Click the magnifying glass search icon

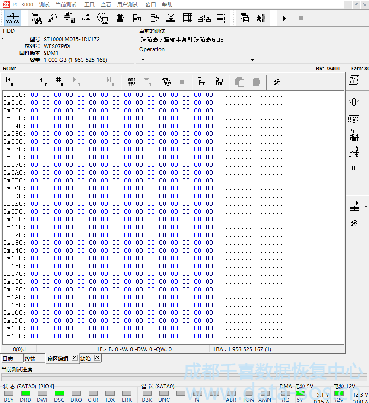(52, 18)
